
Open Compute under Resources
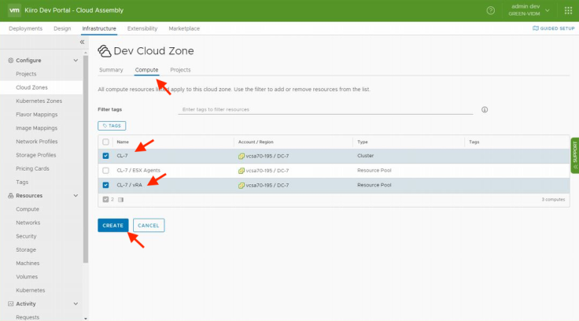pyautogui.click(x=28, y=209)
